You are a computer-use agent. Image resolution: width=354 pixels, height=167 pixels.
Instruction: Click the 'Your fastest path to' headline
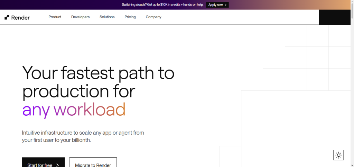pyautogui.click(x=98, y=72)
